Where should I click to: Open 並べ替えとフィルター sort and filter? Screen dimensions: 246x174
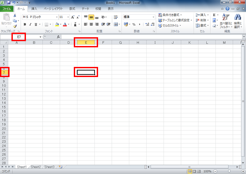[226, 21]
